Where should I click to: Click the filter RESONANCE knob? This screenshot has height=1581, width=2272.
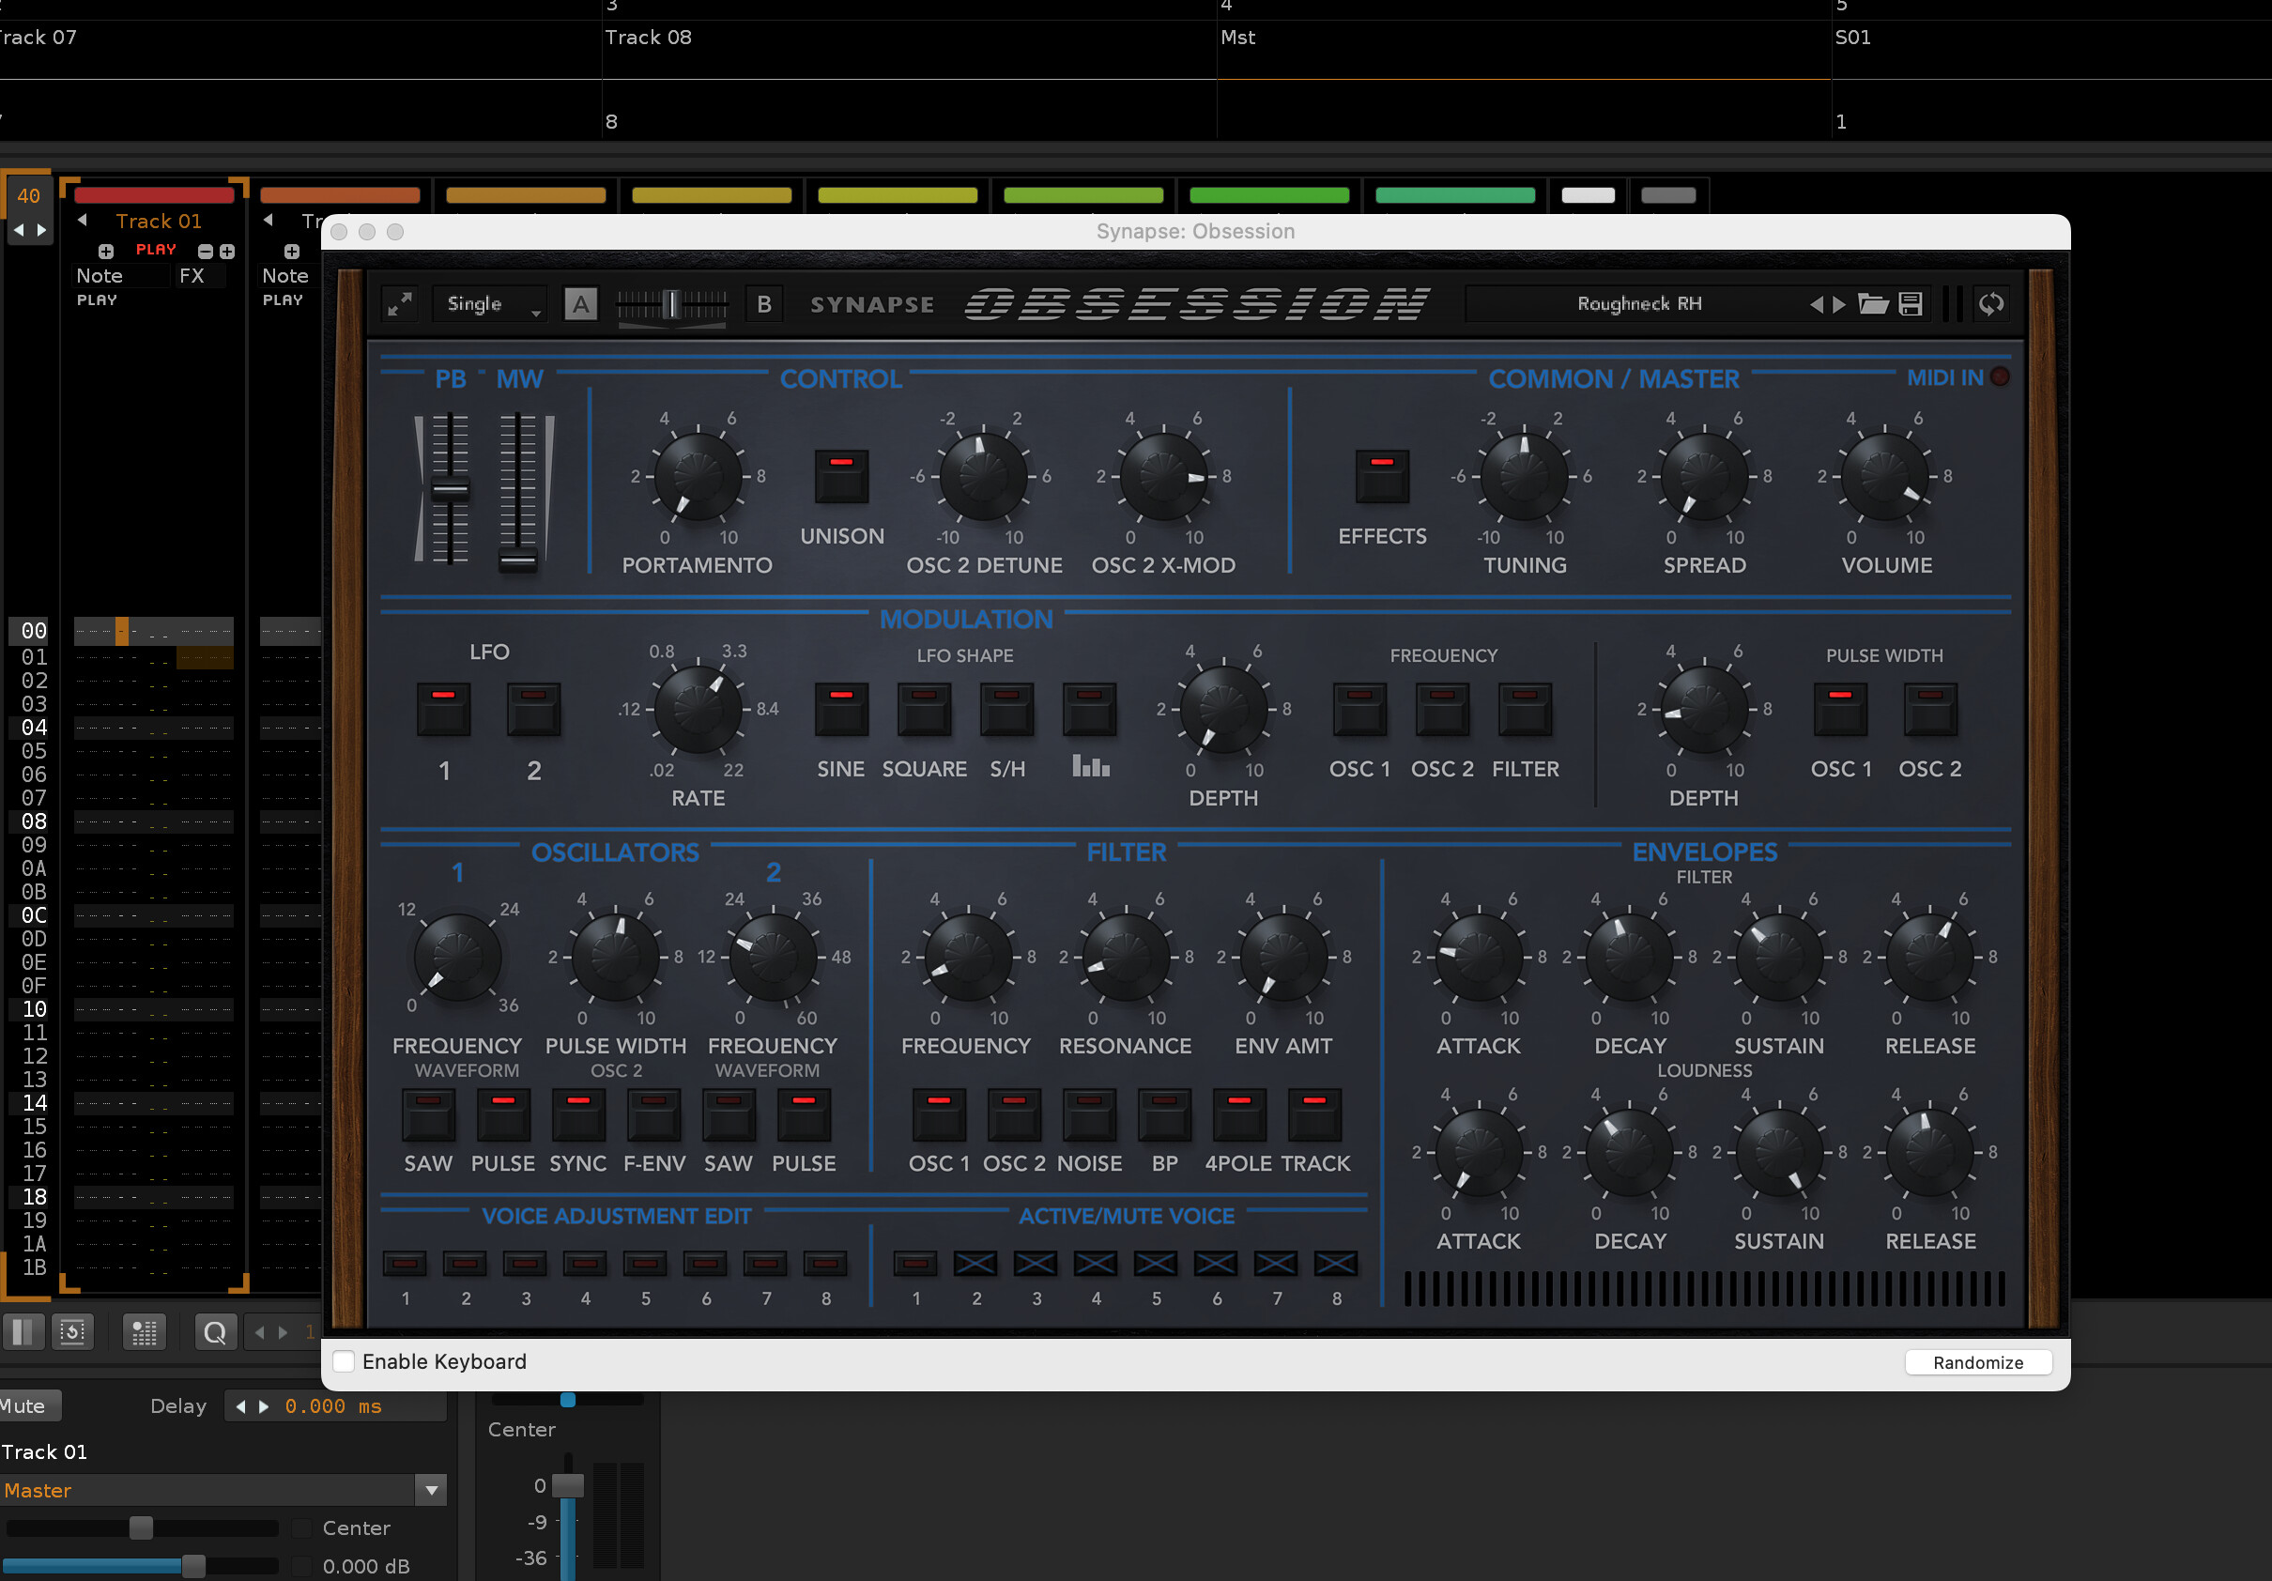1125,957
